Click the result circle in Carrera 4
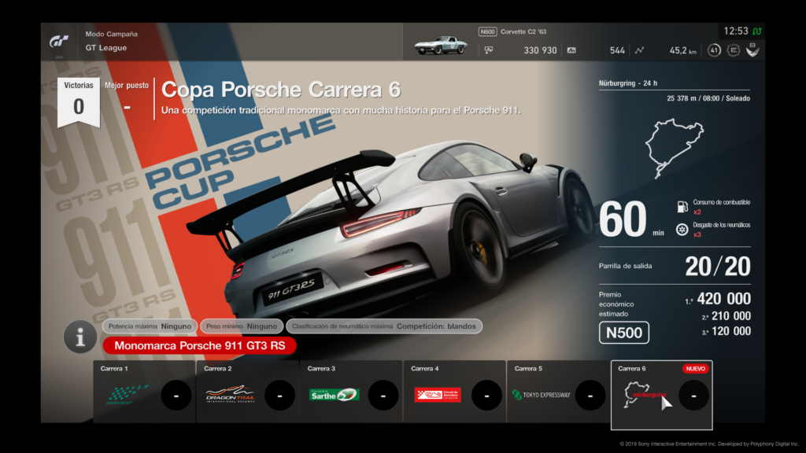 coord(486,396)
